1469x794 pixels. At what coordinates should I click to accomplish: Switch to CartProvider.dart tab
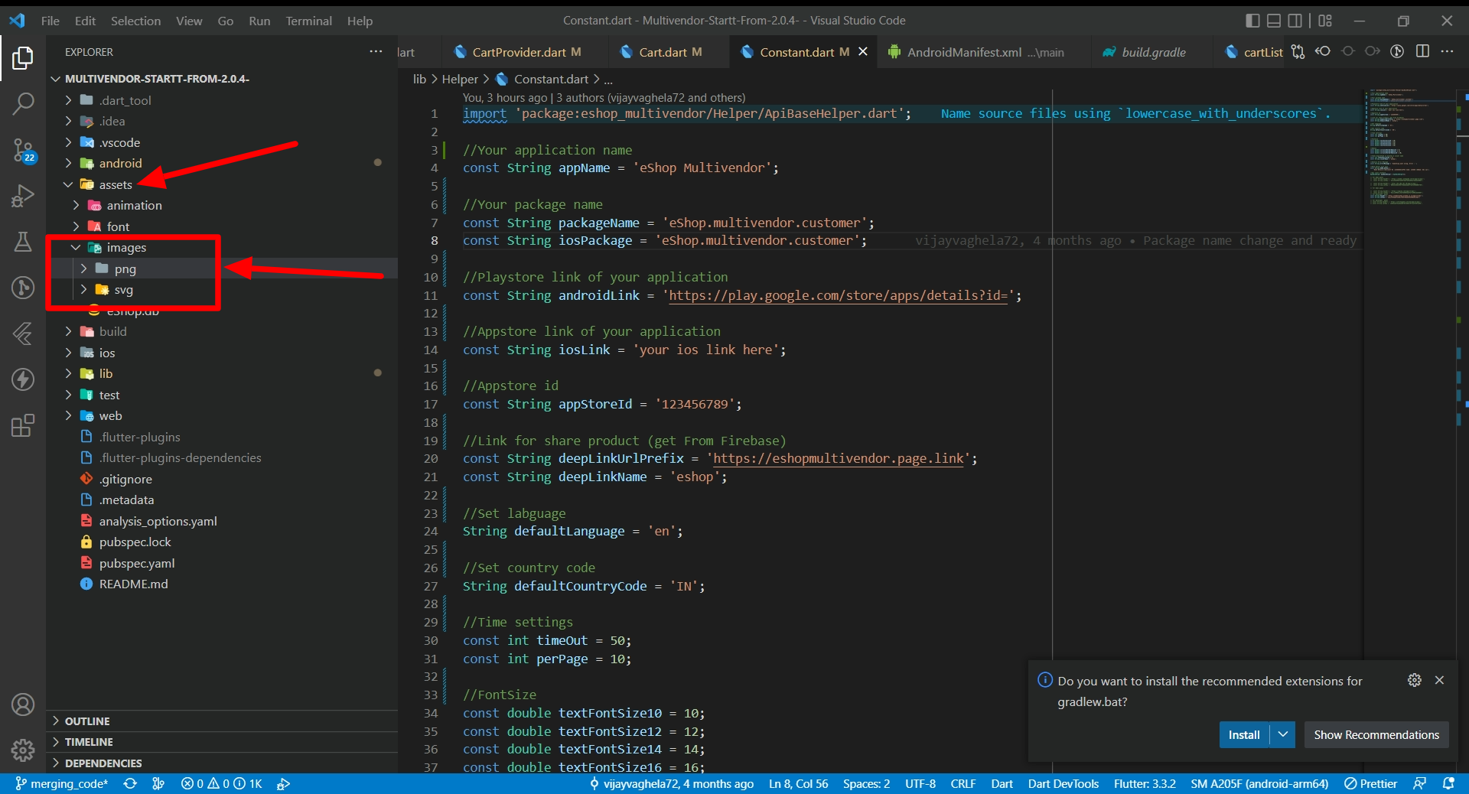[518, 52]
